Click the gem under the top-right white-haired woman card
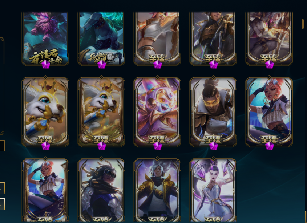This screenshot has width=307, height=223. 270,64
